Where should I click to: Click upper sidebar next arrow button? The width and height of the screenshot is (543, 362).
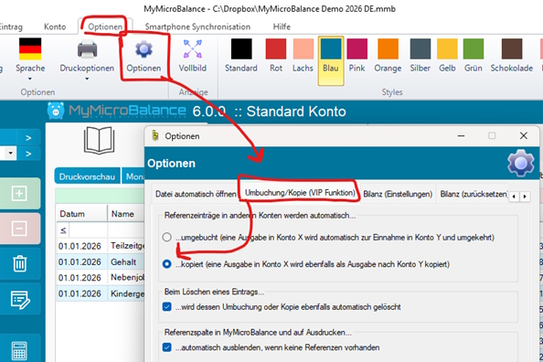(28, 138)
